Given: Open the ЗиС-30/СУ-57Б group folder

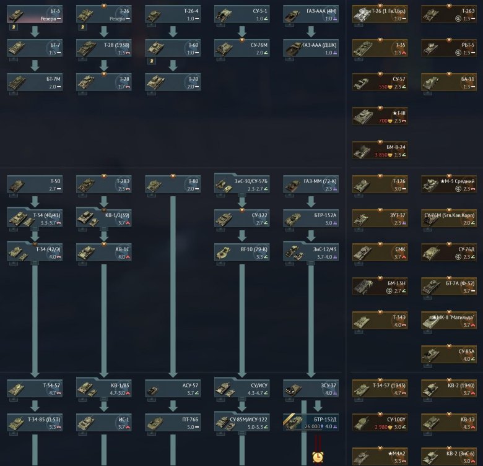Looking at the screenshot, I should [x=242, y=184].
